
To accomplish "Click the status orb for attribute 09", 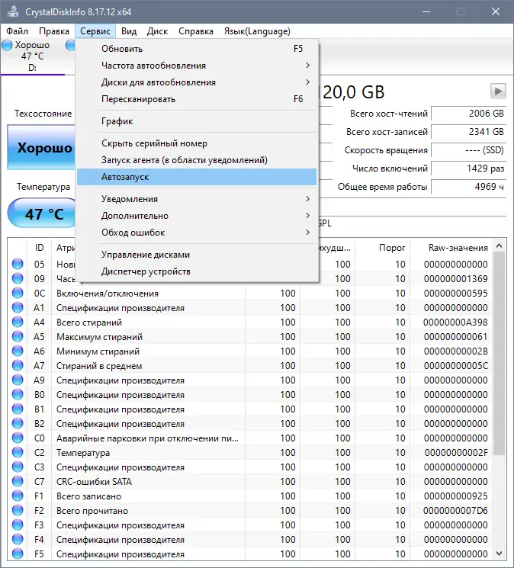I will pyautogui.click(x=18, y=278).
